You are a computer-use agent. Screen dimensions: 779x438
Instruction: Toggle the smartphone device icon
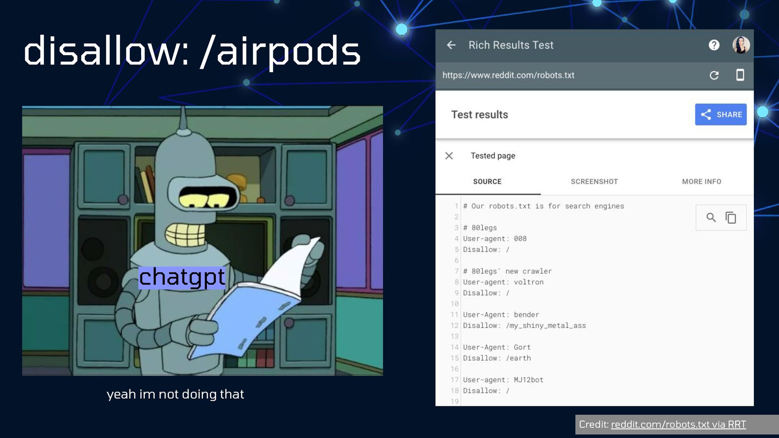pos(740,75)
